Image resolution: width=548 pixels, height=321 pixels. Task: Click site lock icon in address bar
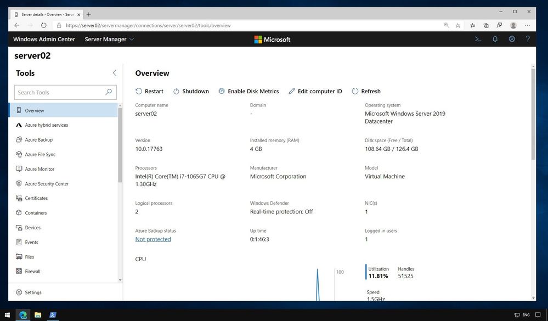(x=59, y=25)
